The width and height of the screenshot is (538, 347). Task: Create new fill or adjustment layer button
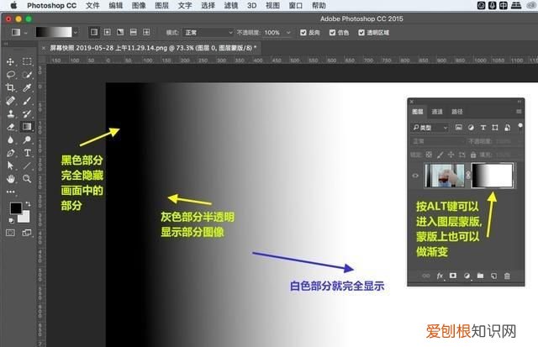click(467, 276)
